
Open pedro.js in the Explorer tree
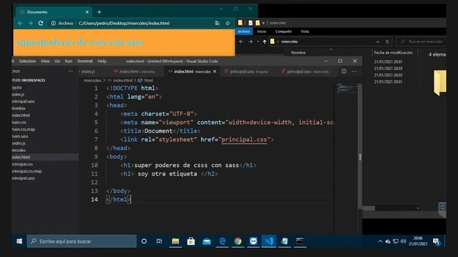pyautogui.click(x=19, y=143)
